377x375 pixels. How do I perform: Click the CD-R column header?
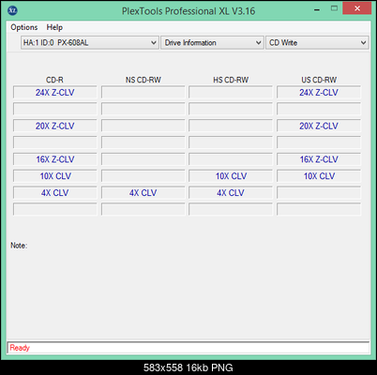[x=54, y=80]
